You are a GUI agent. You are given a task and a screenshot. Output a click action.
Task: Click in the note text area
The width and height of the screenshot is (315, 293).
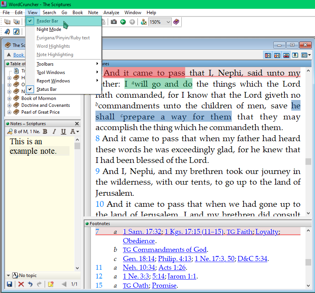[40, 203]
